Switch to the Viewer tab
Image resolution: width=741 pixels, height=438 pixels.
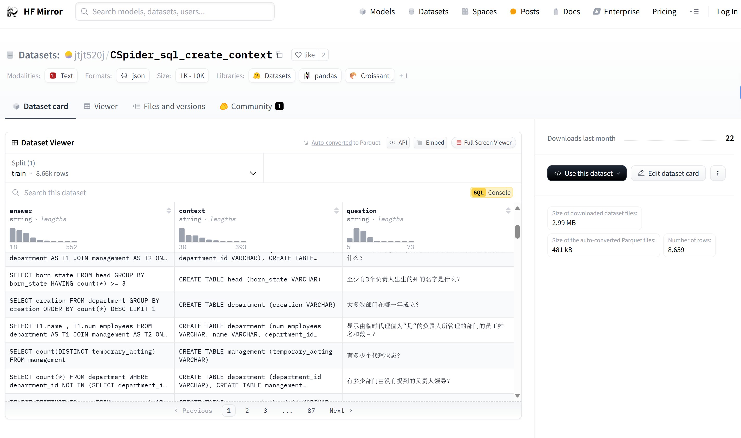pyautogui.click(x=101, y=106)
